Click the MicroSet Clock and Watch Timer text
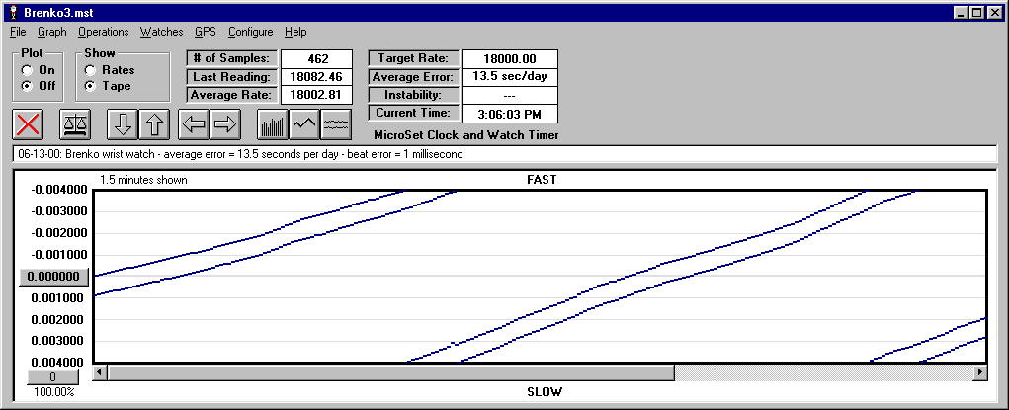The width and height of the screenshot is (1009, 410). 465,135
